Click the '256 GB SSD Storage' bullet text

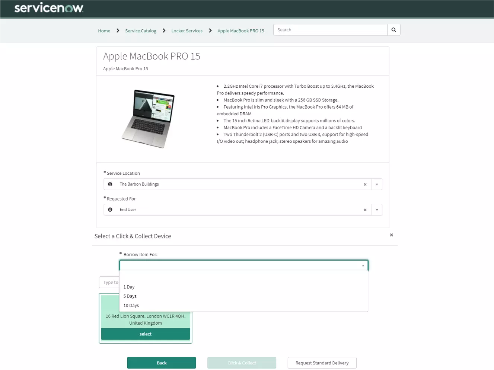(281, 100)
